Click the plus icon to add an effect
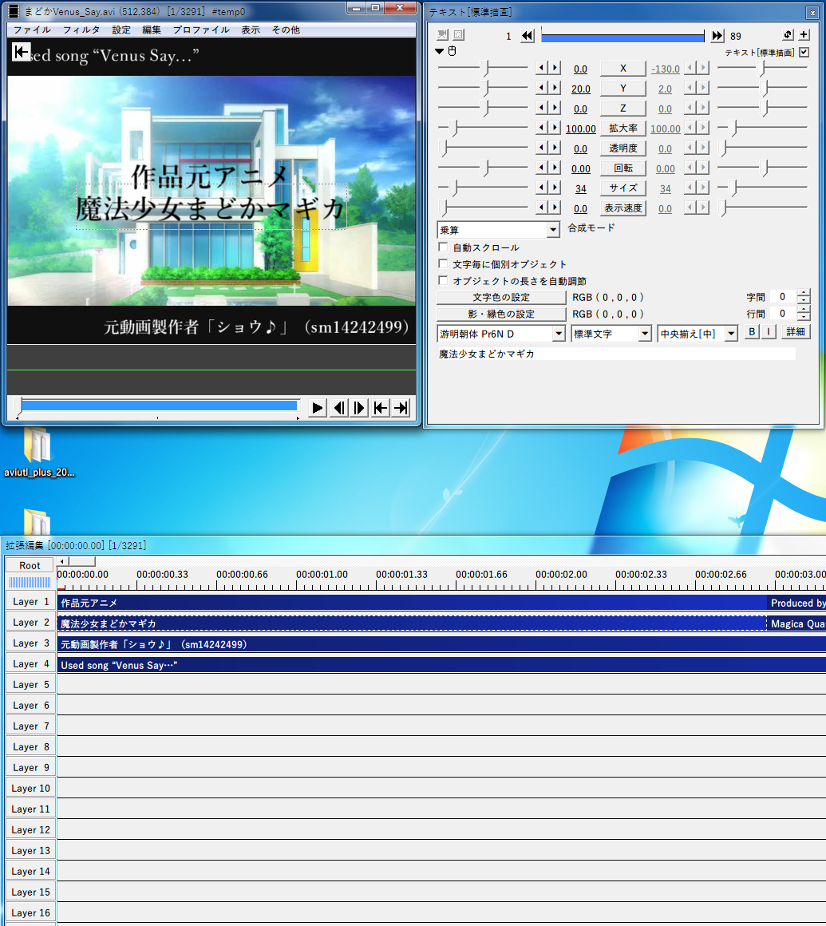826x926 pixels. click(x=804, y=35)
